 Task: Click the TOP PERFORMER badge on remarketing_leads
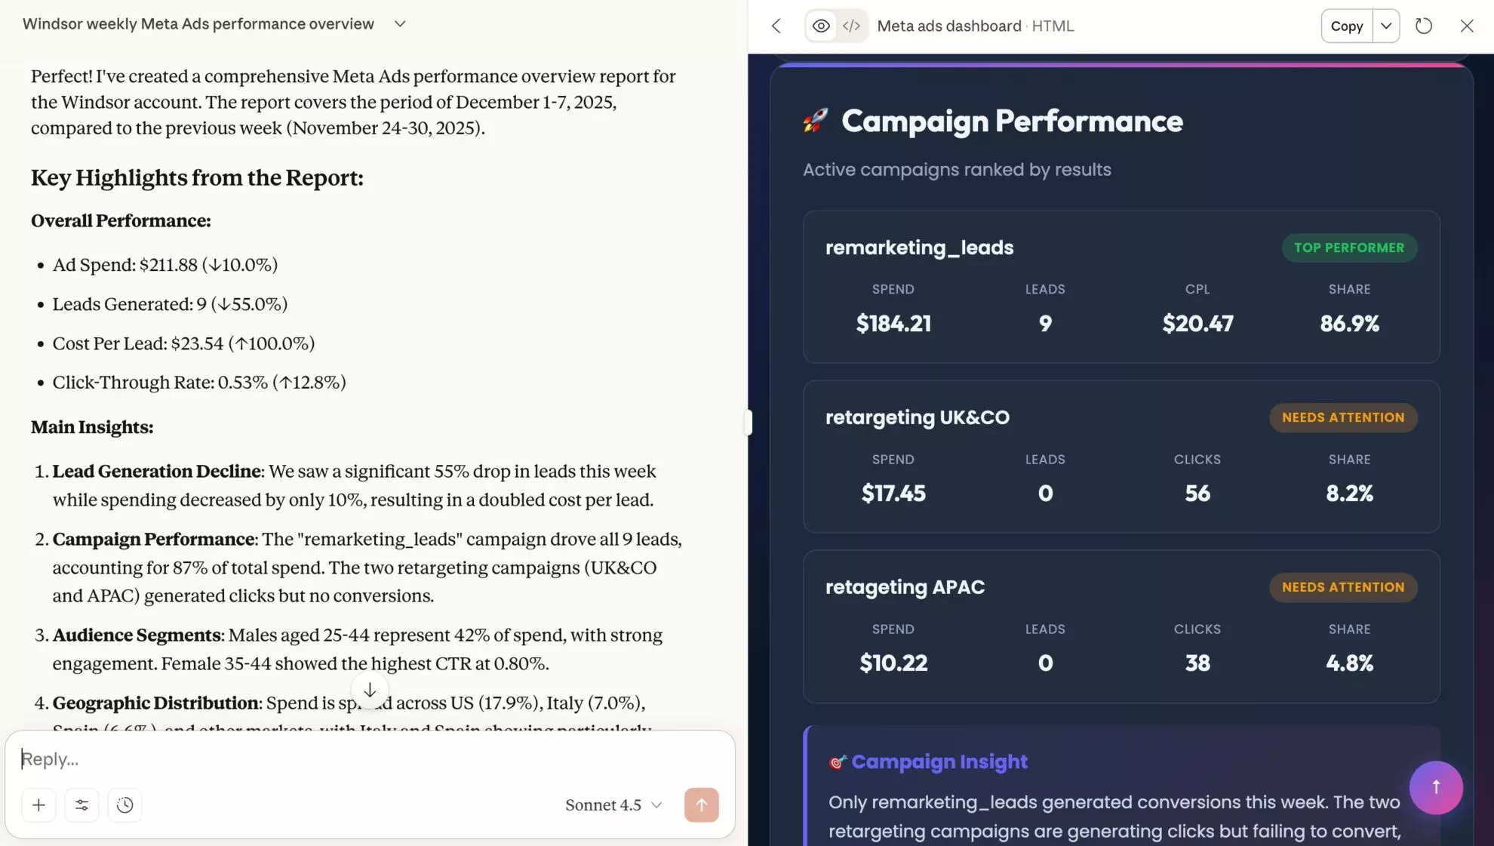coord(1349,248)
